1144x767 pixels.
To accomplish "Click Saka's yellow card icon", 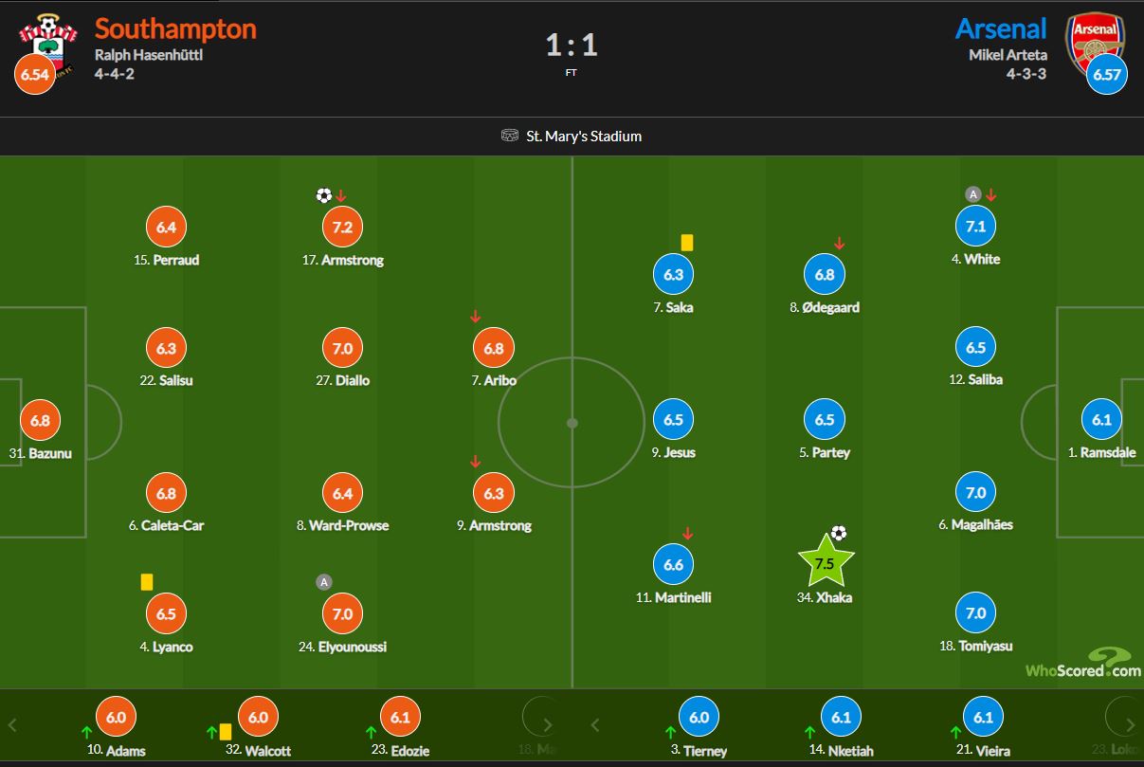I will (687, 243).
